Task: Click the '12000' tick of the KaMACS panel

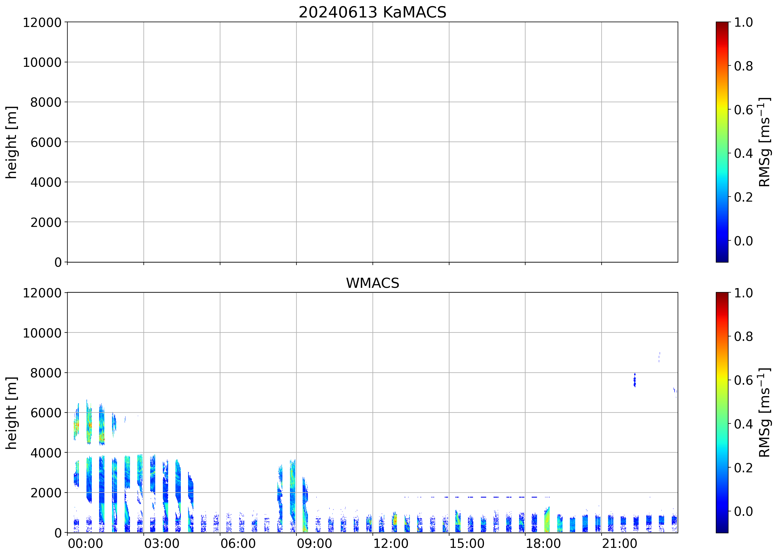Action: click(42, 22)
